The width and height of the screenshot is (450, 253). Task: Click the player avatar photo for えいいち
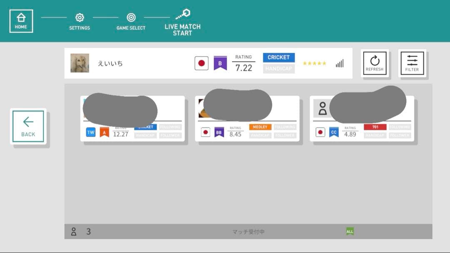click(80, 63)
